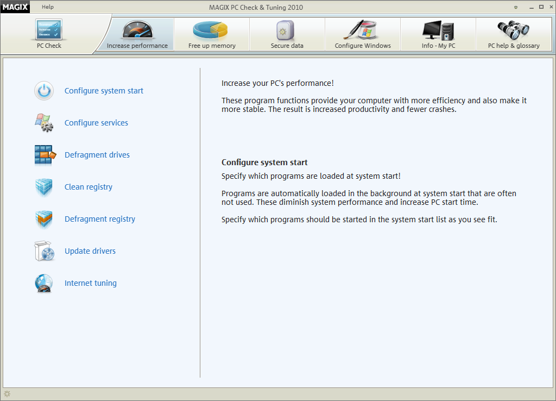Viewport: 556px width, 401px height.
Task: Click the Defragment drives blocks icon
Action: point(45,155)
